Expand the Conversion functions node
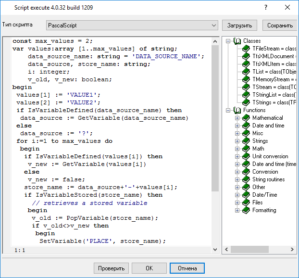The width and height of the screenshot is (299, 278). point(237,172)
